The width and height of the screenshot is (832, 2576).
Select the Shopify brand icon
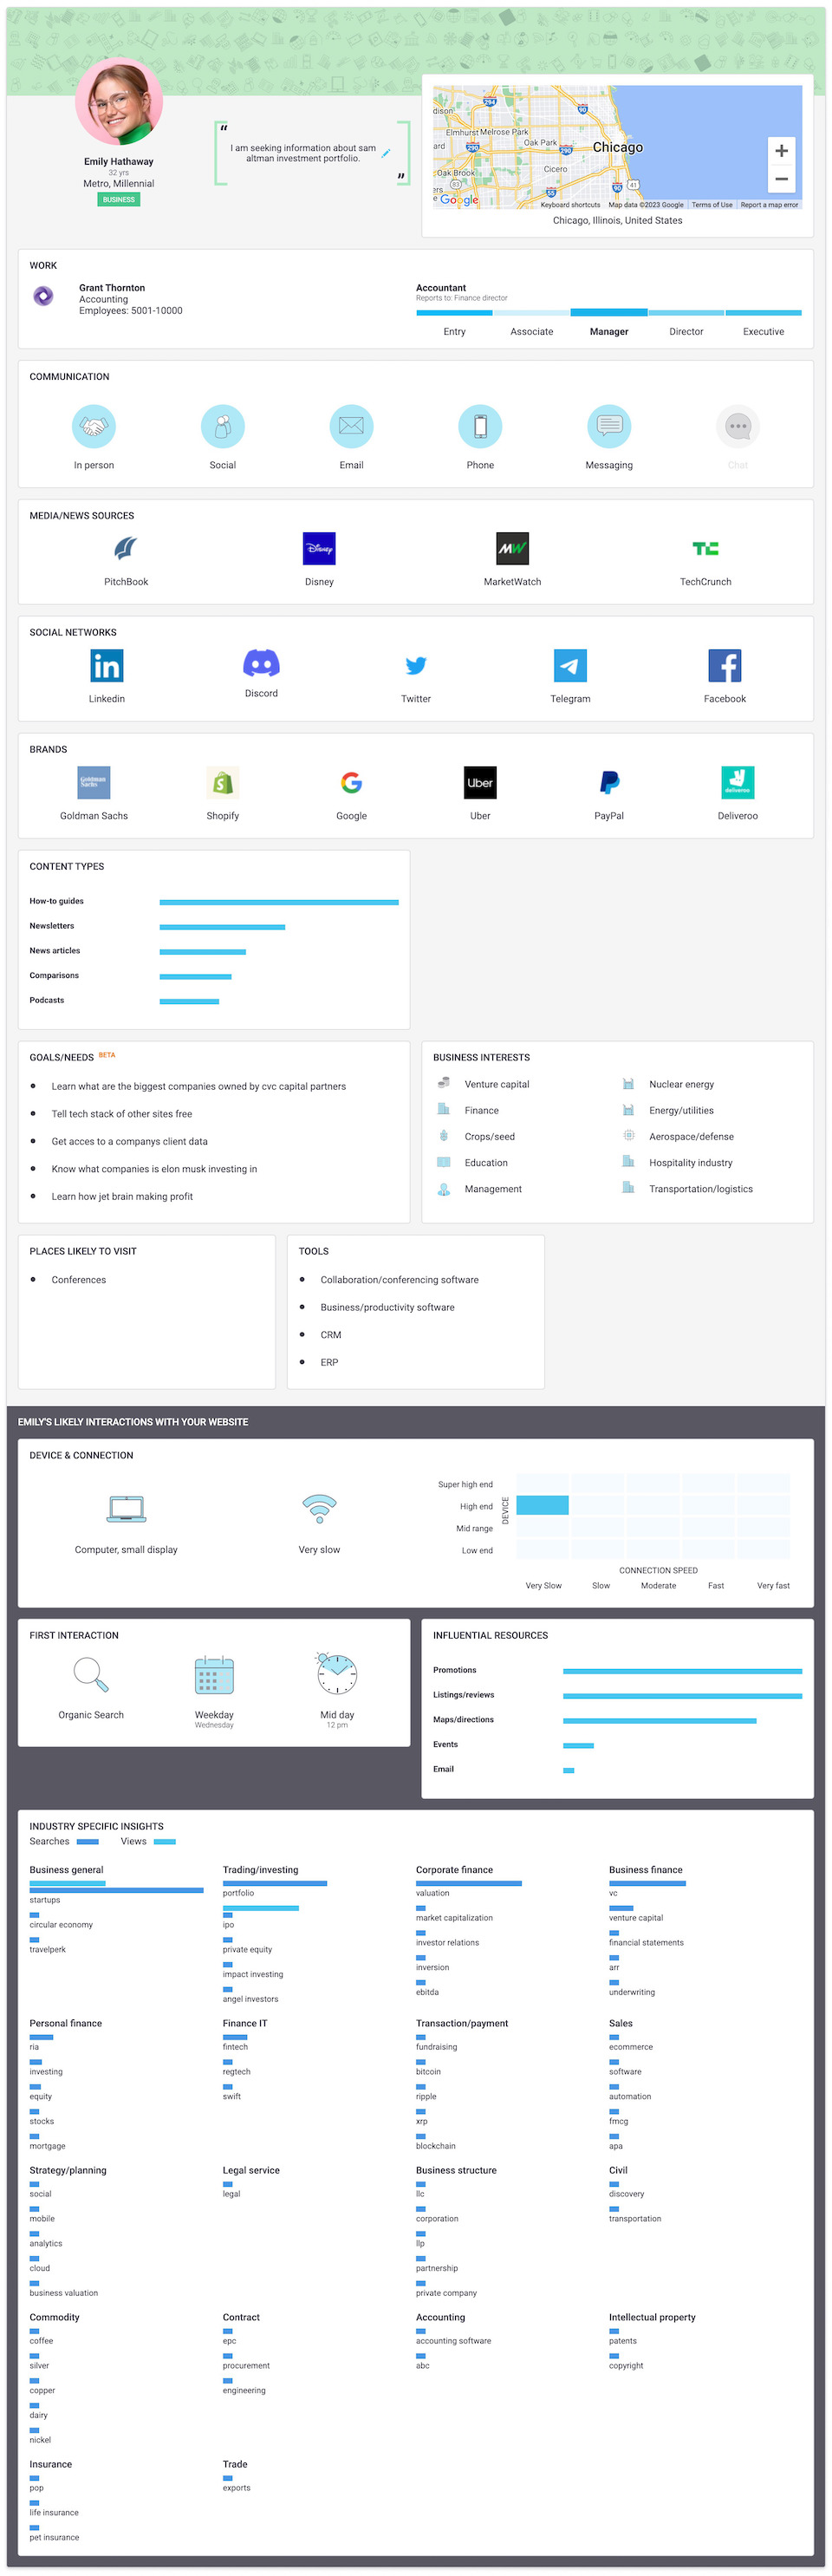pyautogui.click(x=222, y=783)
